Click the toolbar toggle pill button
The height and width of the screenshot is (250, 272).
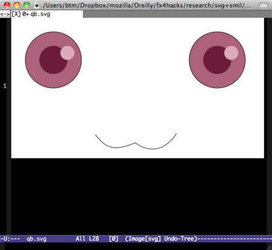tap(264, 5)
